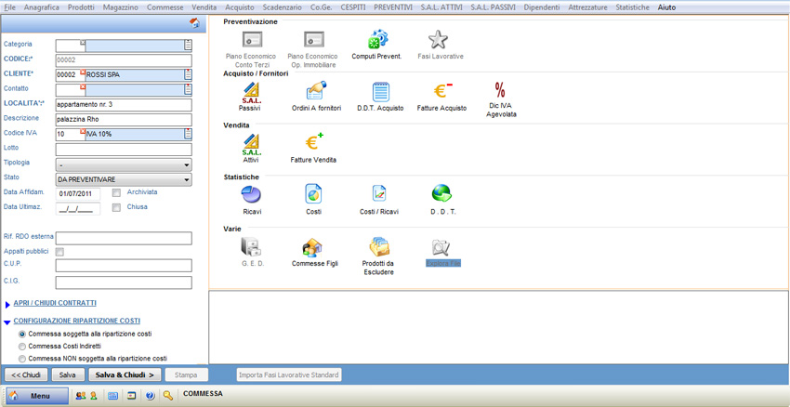The width and height of the screenshot is (790, 407).
Task: Click Apri / Chiudi Contratti link
Action: 54,303
